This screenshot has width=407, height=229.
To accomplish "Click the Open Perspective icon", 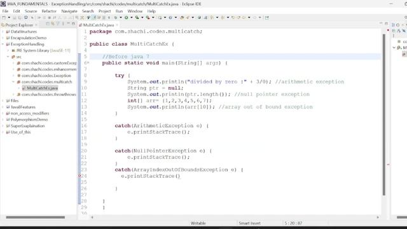I will point(267,18).
